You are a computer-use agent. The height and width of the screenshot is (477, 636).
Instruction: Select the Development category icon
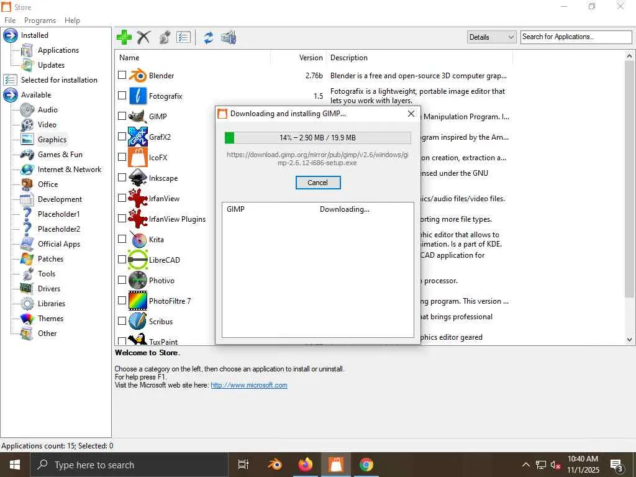point(27,199)
